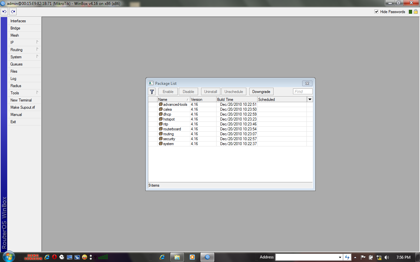Viewport: 420px width, 262px height.
Task: Click the hotspot package icon
Action: pyautogui.click(x=161, y=119)
